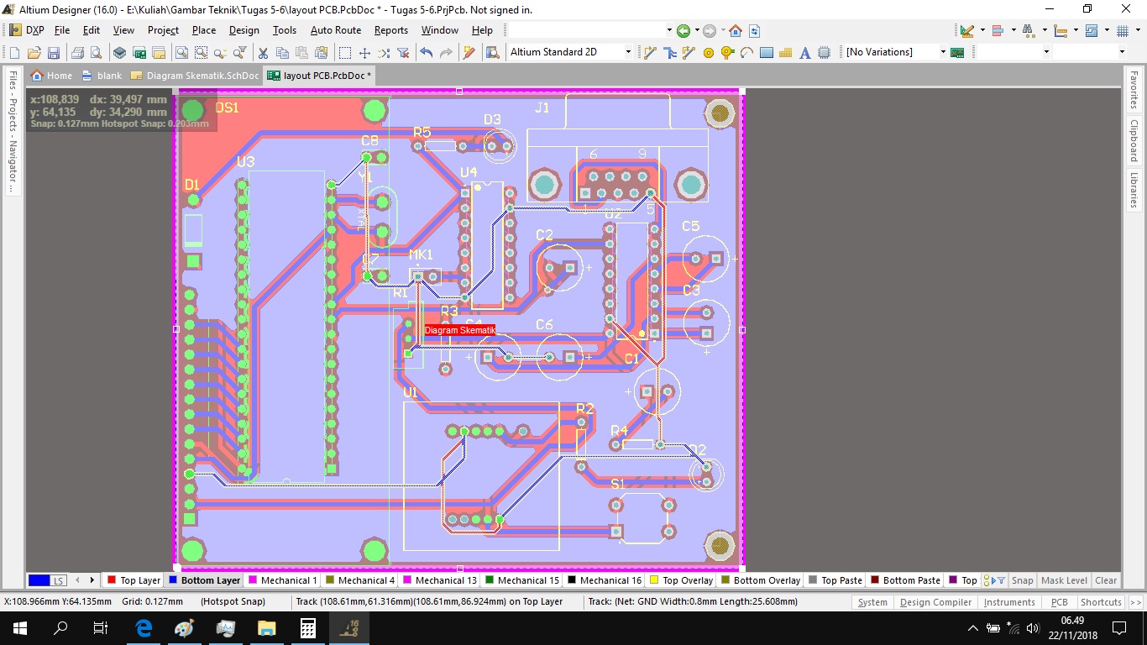Open the Favorites side panel
Screen dimensions: 1147x645
[1134, 90]
